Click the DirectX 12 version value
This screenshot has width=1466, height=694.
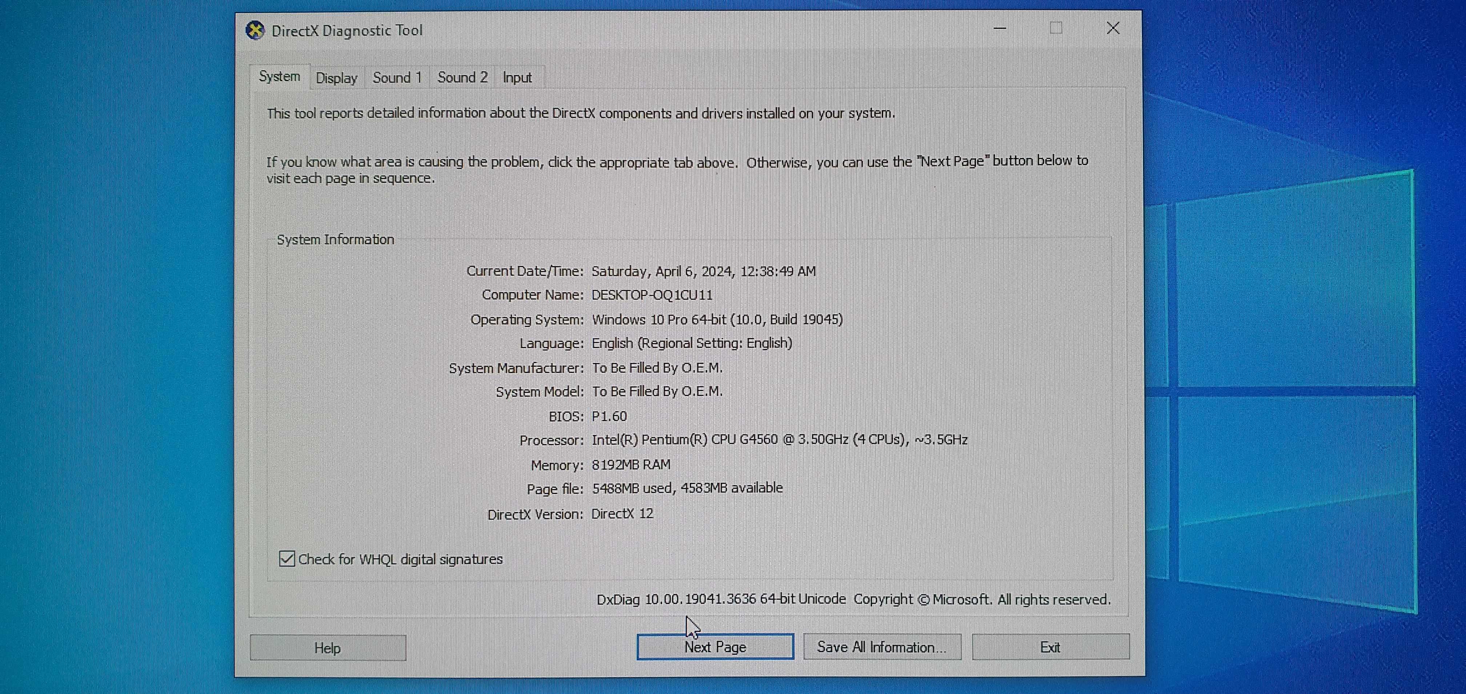click(x=622, y=514)
